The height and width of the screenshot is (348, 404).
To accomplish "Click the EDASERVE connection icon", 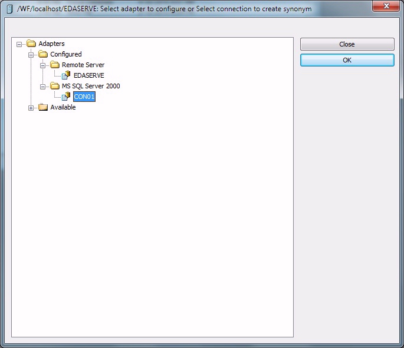I will click(66, 75).
